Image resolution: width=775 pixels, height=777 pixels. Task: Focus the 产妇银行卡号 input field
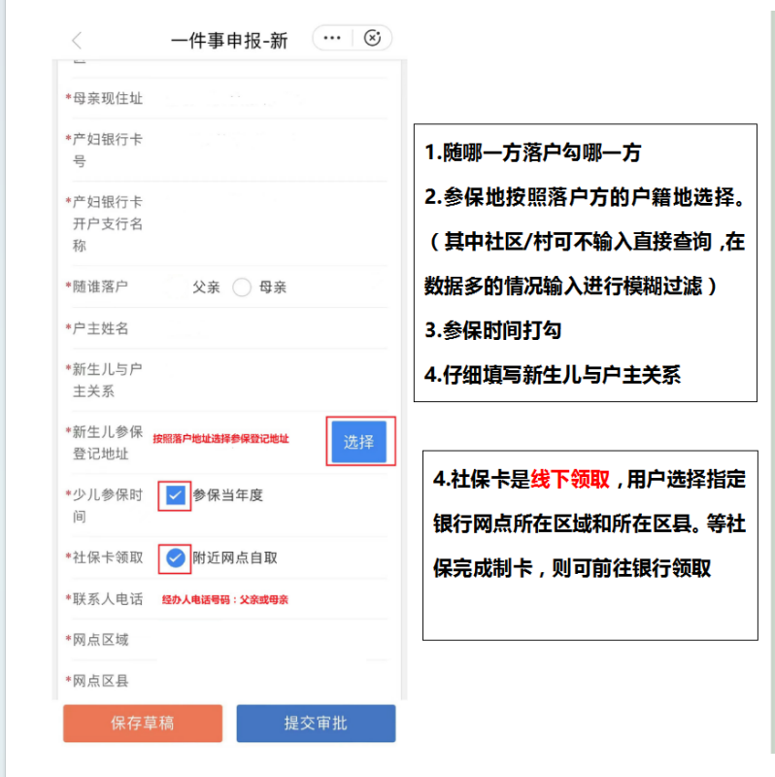272,150
